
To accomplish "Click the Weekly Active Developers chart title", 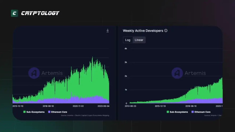I will click(143, 31).
